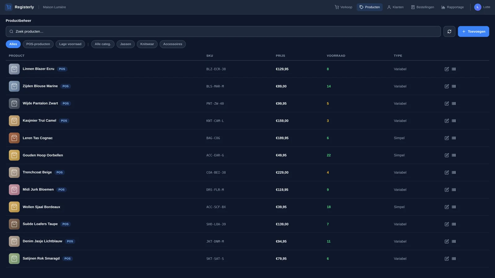The image size is (495, 278).
Task: Select the Alles filter chip
Action: pyautogui.click(x=13, y=44)
